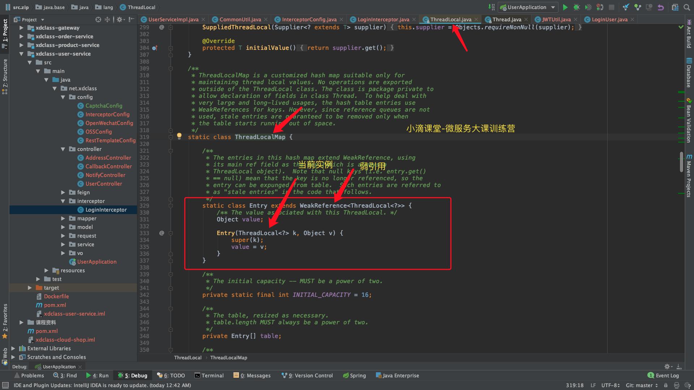Expand the mapper package folder
Viewport: 694px width, 390px height.
click(63, 218)
